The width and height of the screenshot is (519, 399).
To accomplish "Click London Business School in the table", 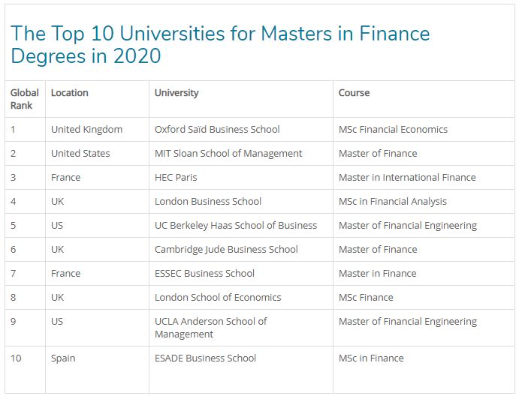I will click(208, 201).
